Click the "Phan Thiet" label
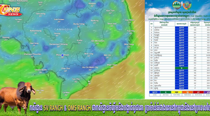 (112, 65)
